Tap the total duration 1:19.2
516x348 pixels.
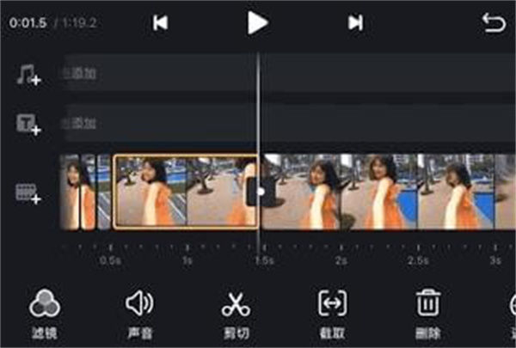pyautogui.click(x=79, y=23)
